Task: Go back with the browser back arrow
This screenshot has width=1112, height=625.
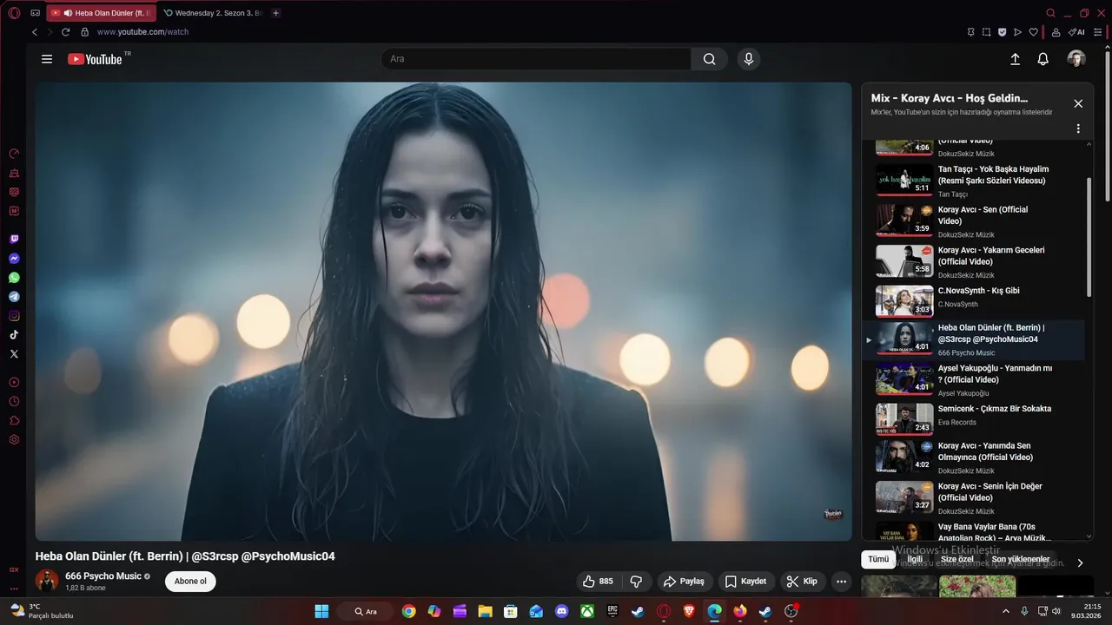Action: click(35, 32)
